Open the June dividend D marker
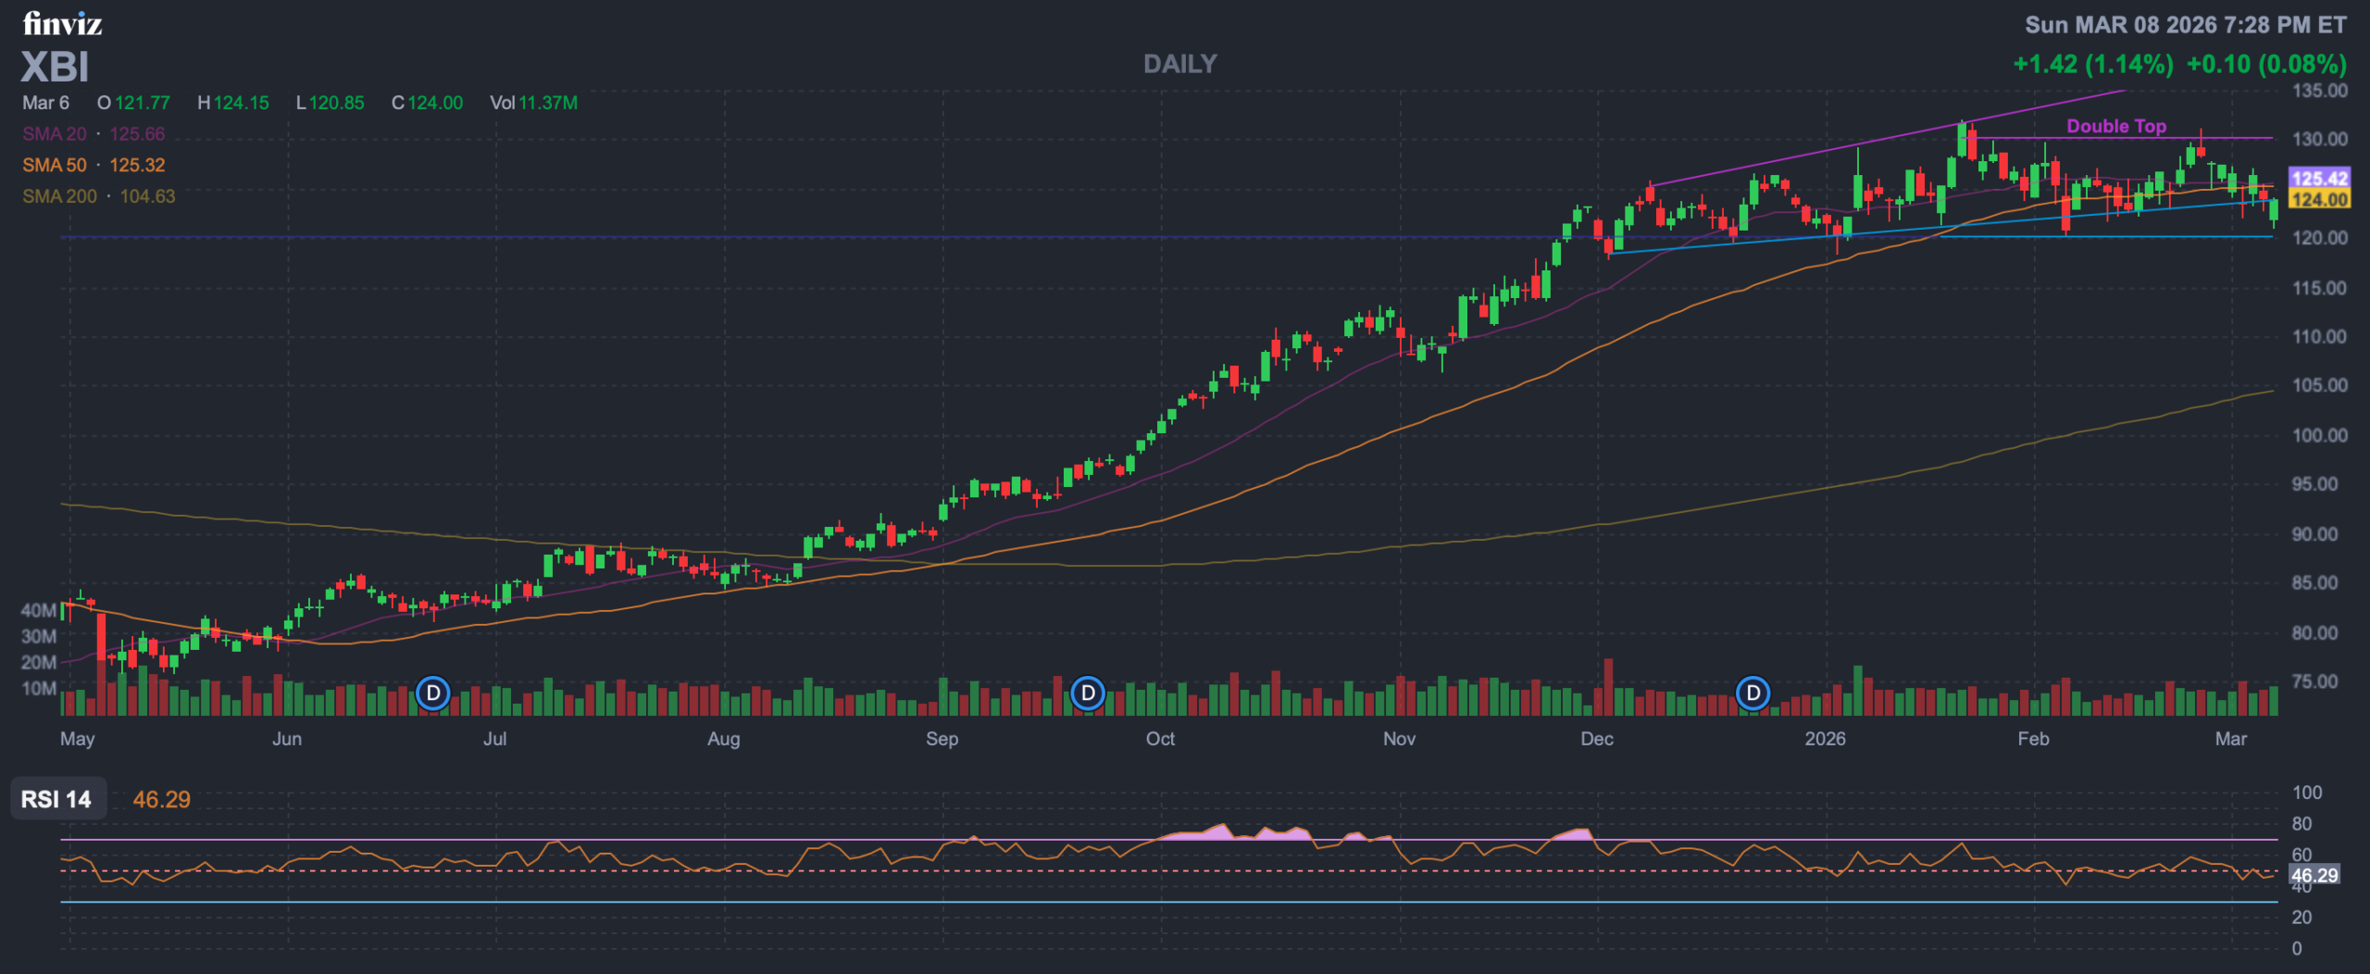 pos(432,693)
